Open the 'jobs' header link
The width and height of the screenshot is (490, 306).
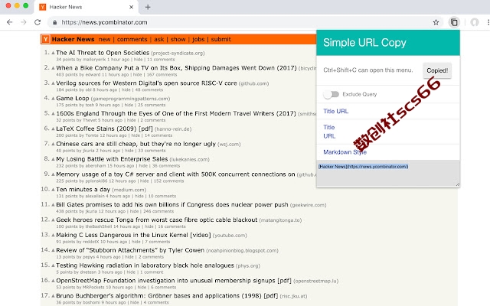[x=198, y=39]
